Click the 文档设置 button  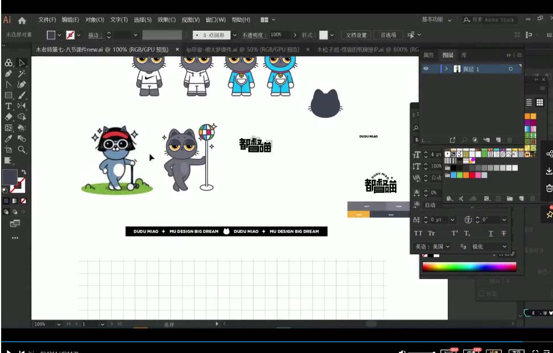[356, 35]
